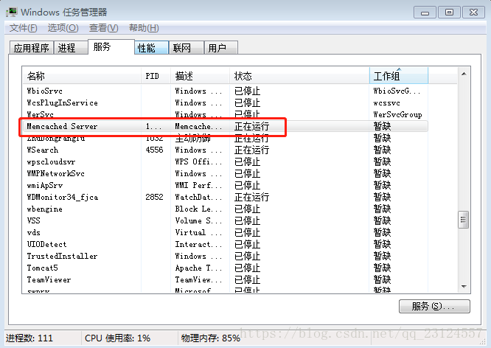The width and height of the screenshot is (491, 348).
Task: Select the WMPNetworkSvc service row
Action: pos(225,173)
